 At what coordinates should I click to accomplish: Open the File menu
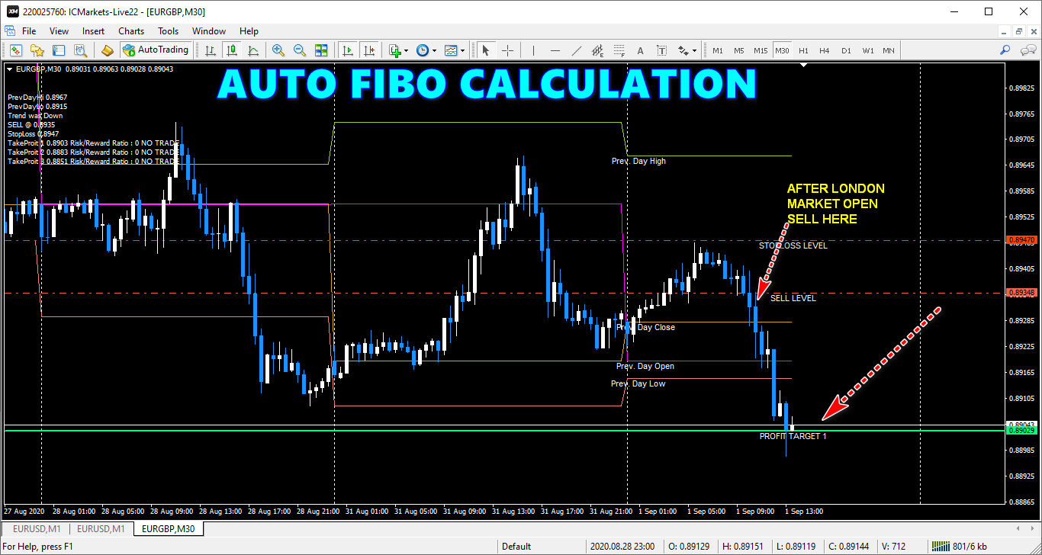pyautogui.click(x=29, y=31)
